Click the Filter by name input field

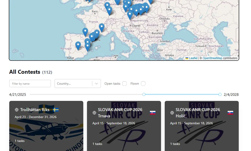coord(30,83)
